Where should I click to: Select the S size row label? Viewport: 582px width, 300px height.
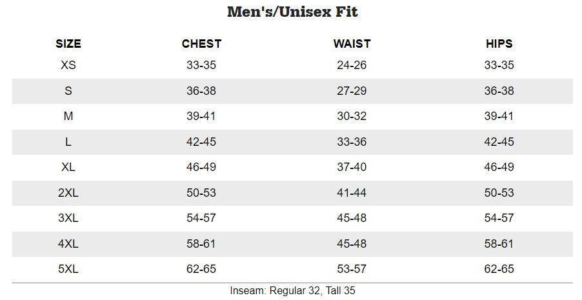click(68, 91)
